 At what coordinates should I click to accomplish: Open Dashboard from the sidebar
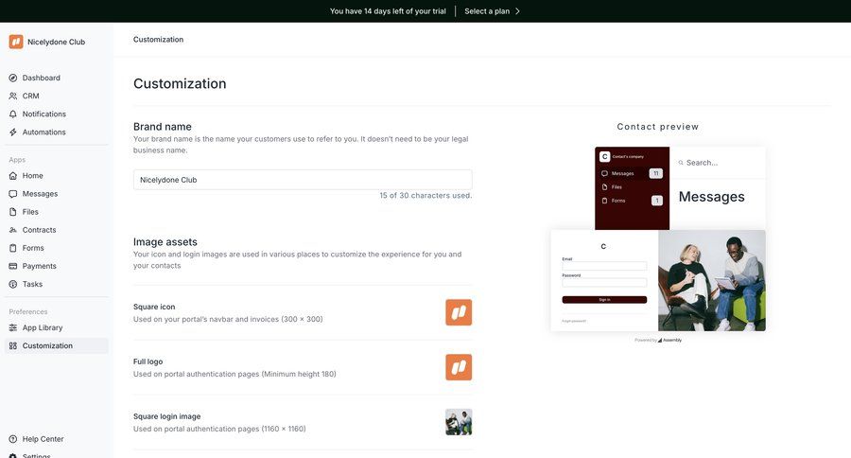[x=57, y=78]
